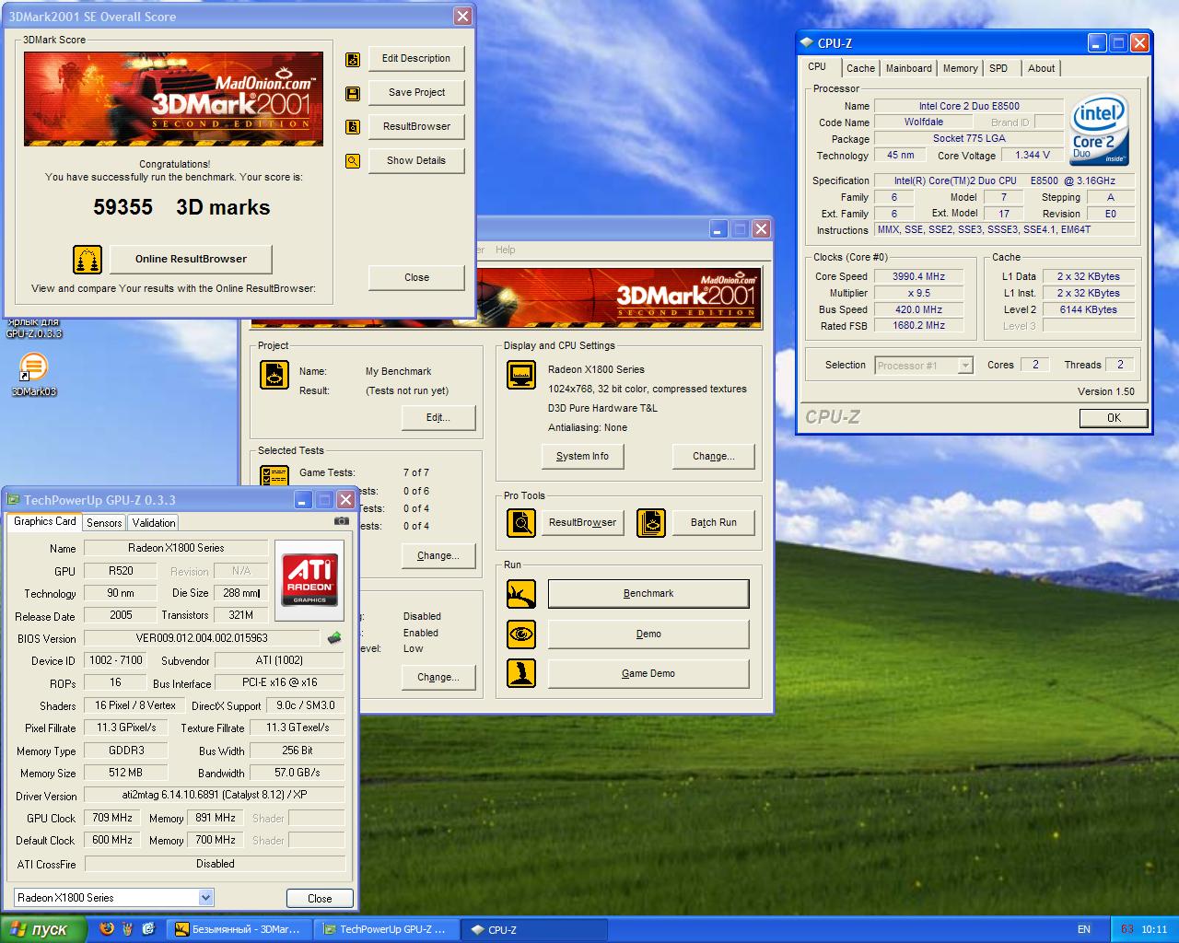
Task: Open the Memory tab in CPU-Z
Action: pos(960,68)
